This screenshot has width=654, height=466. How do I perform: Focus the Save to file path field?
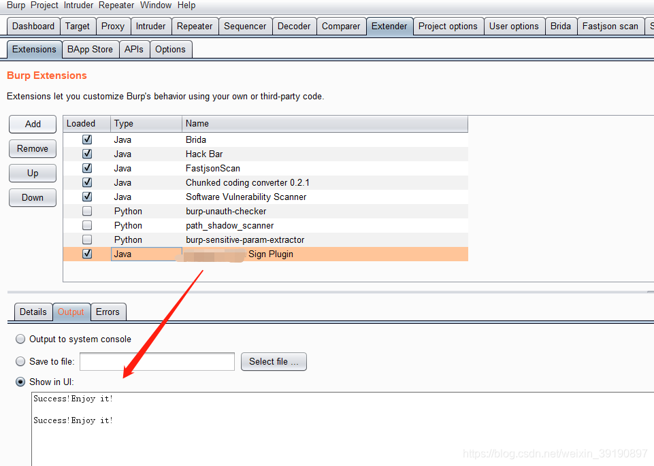pyautogui.click(x=157, y=361)
